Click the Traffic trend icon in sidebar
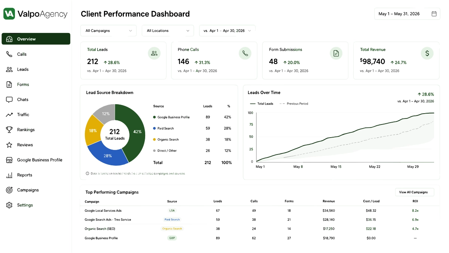This screenshot has width=449, height=253. point(9,115)
